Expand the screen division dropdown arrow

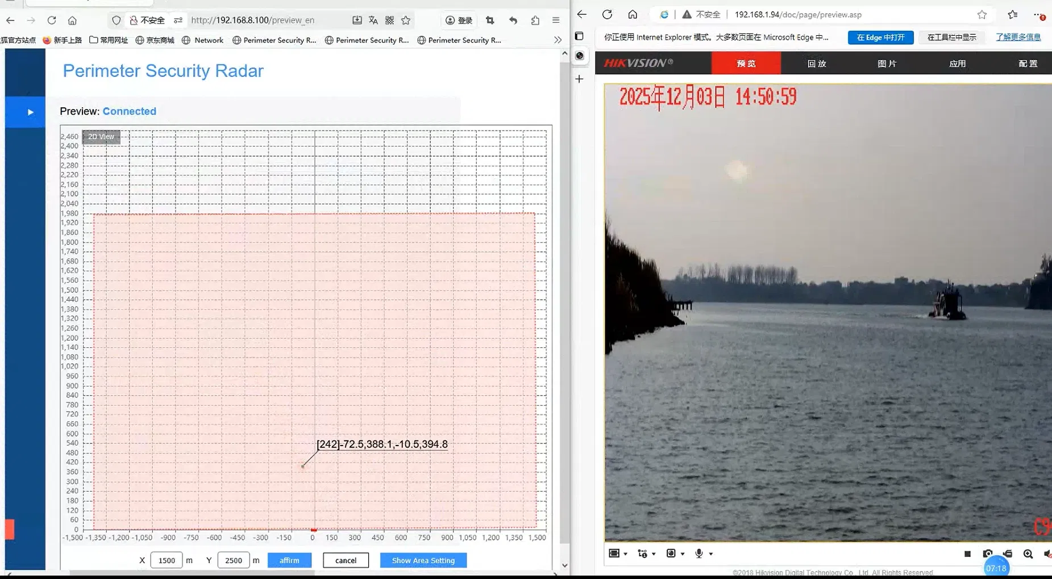(625, 554)
